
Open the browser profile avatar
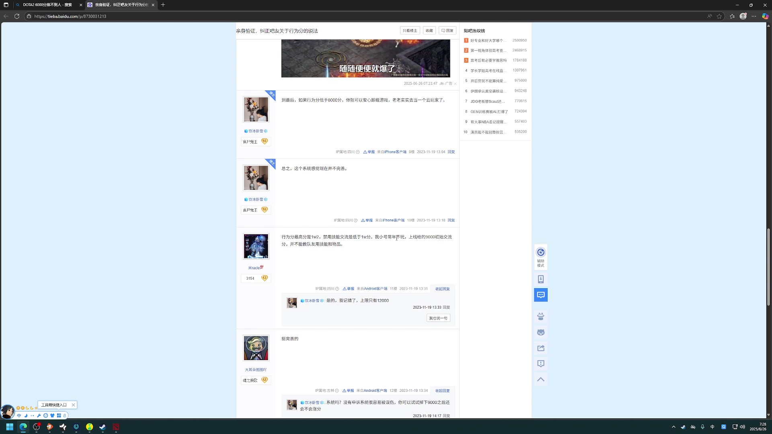pos(743,16)
